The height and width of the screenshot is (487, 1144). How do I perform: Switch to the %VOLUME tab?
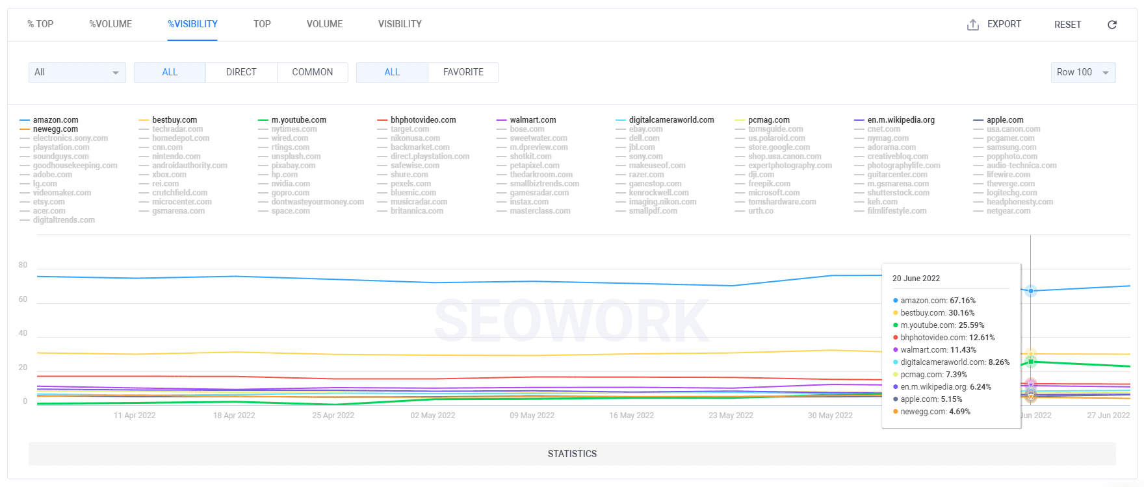110,24
